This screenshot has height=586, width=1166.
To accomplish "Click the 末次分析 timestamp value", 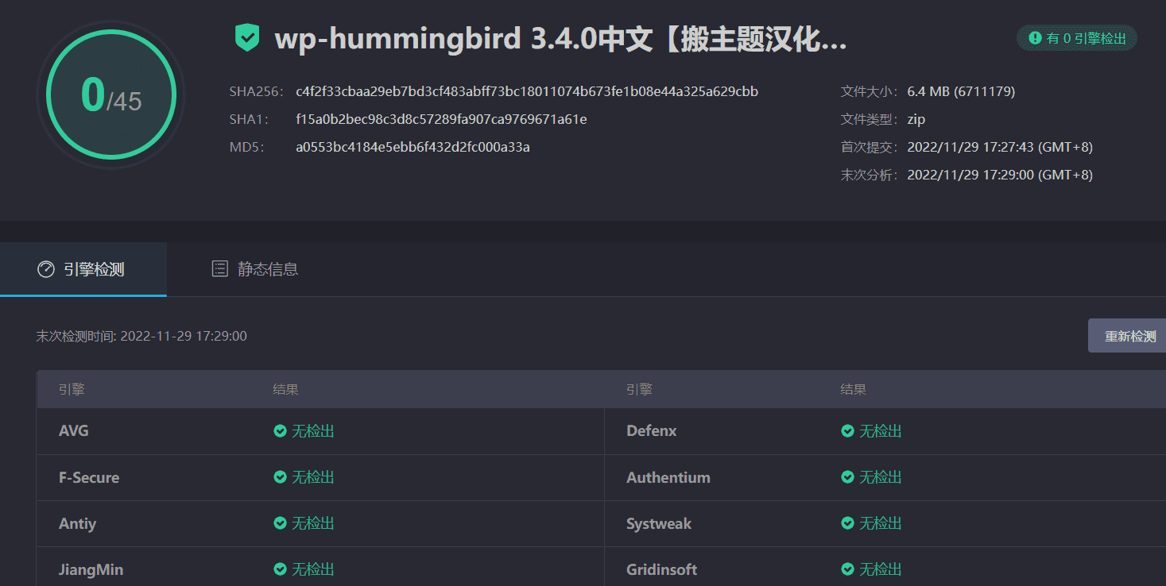I will click(x=1000, y=175).
